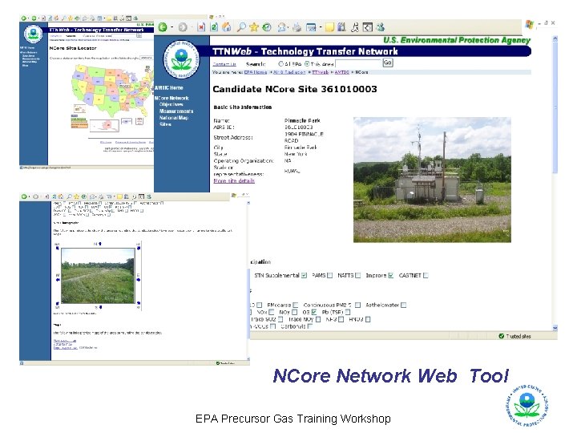Image resolution: width=577 pixels, height=433 pixels.
Task: Open the Edit icon dropdown arrow
Action: click(320, 27)
